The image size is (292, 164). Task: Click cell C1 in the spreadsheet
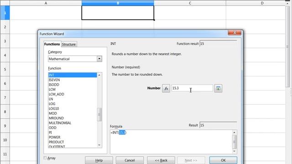pyautogui.click(x=190, y=13)
